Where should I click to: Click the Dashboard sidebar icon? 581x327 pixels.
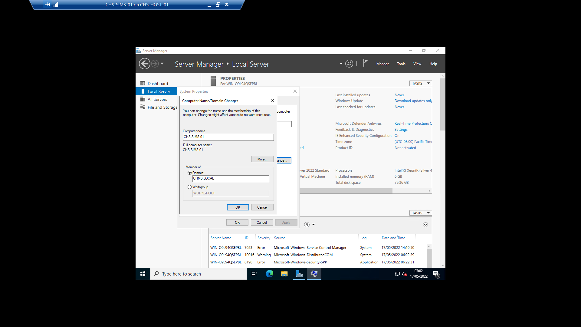(143, 83)
